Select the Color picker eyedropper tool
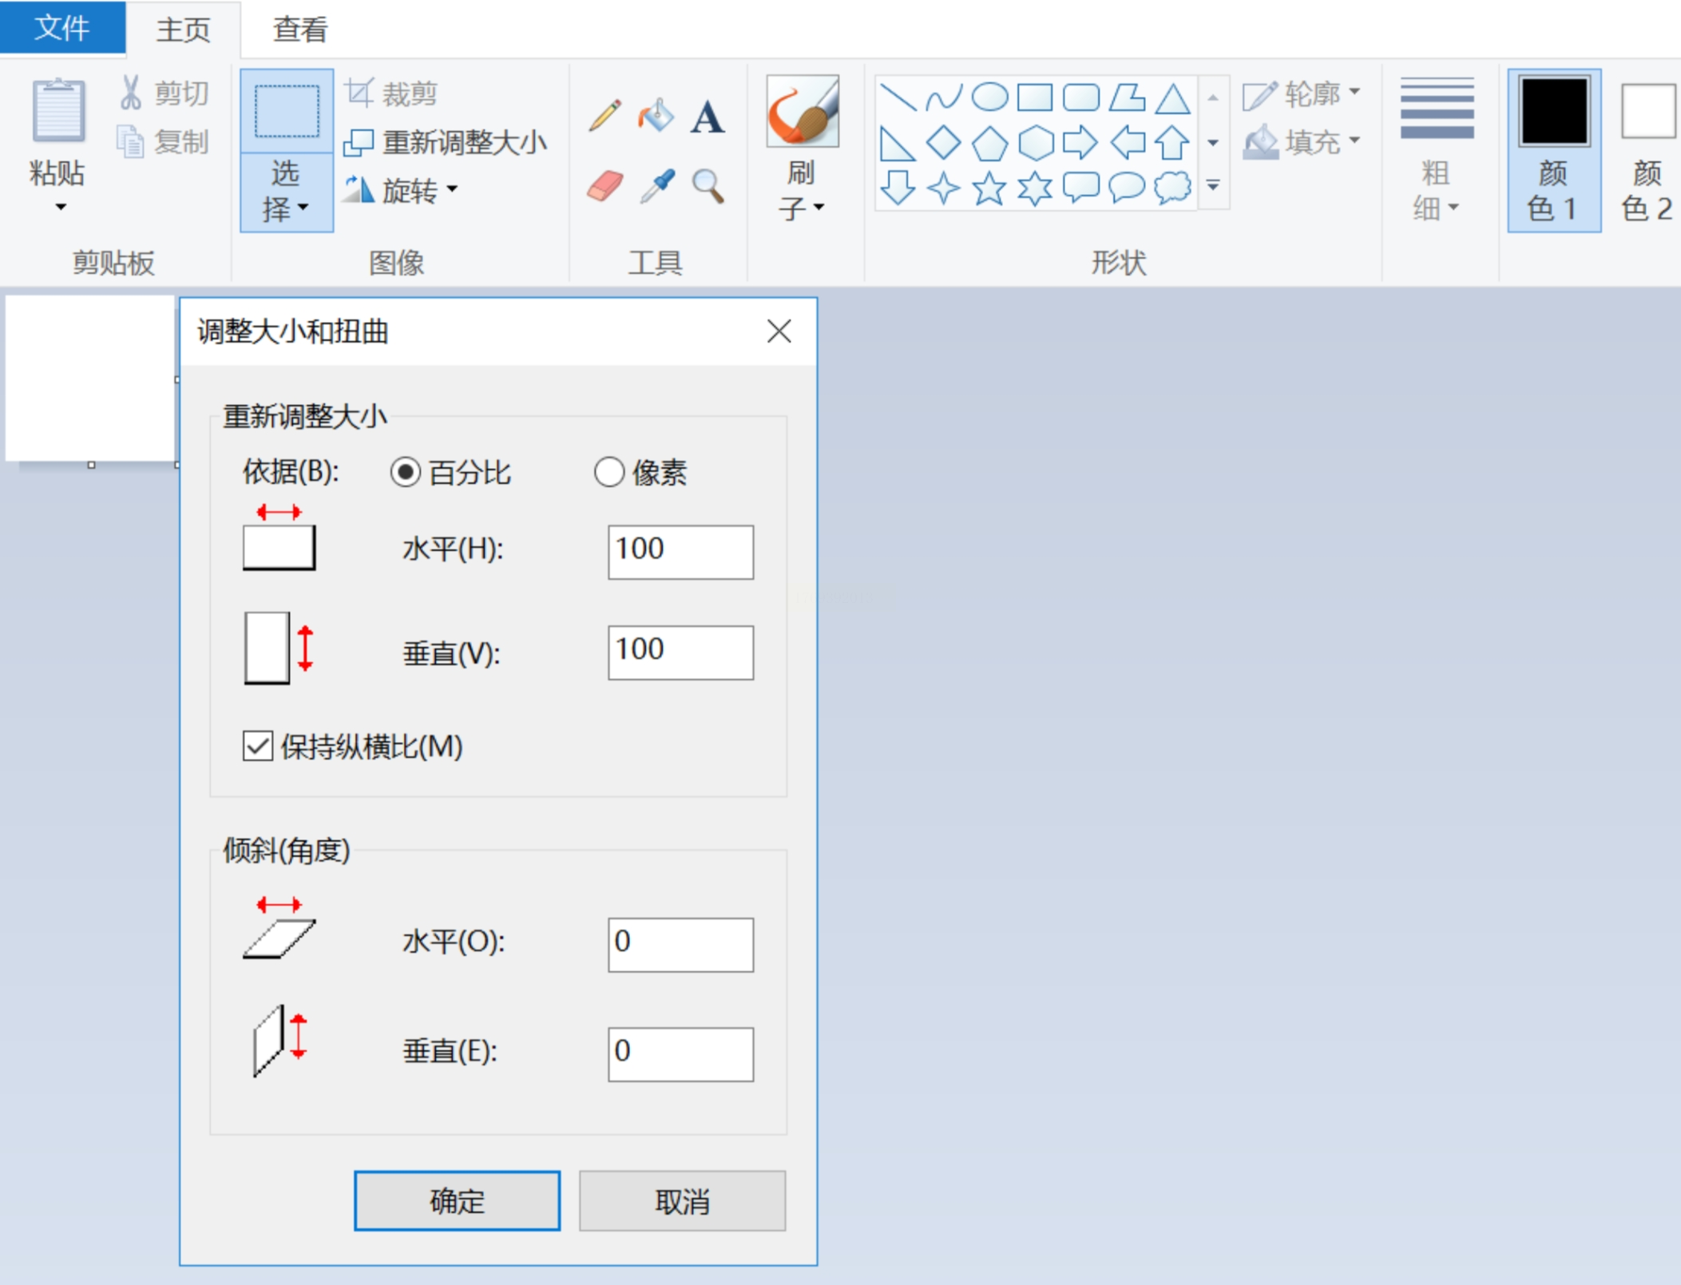Viewport: 1681px width, 1285px height. tap(657, 186)
